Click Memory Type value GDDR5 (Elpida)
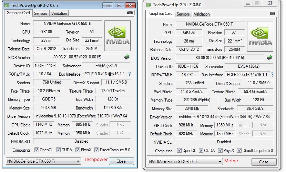The height and width of the screenshot is (172, 286). tap(197, 100)
